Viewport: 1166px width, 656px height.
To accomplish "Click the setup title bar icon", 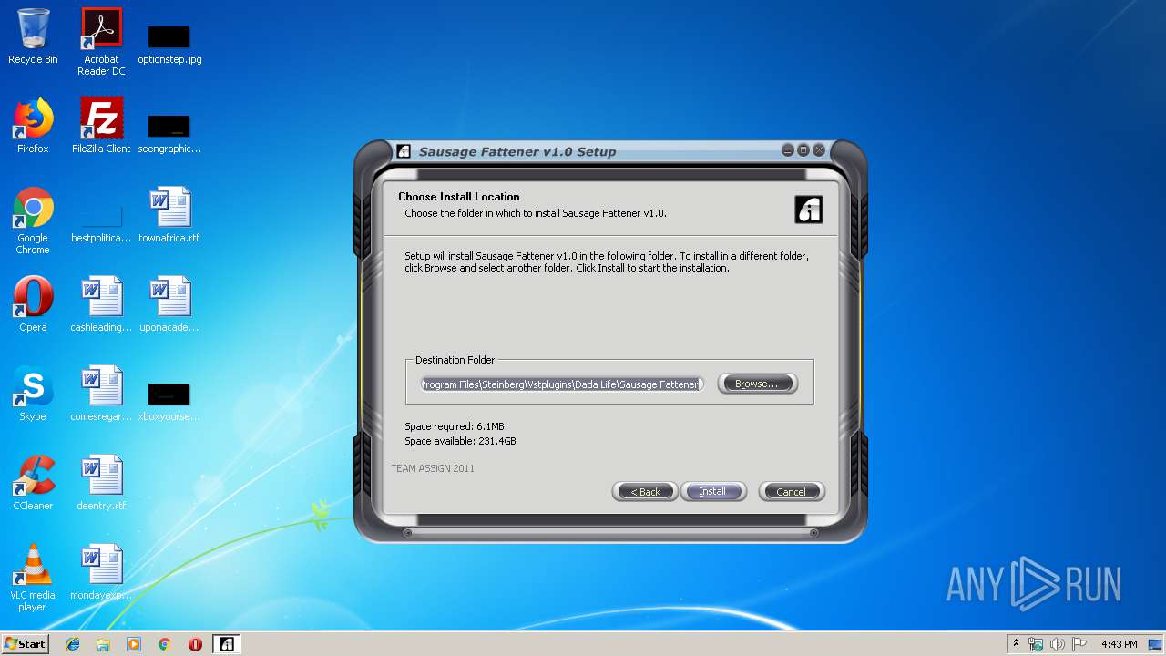I will pyautogui.click(x=404, y=151).
